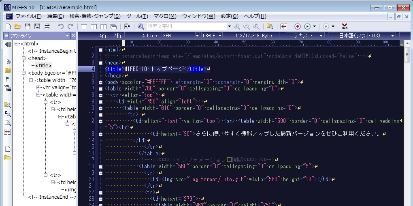The image size is (413, 206).
Task: Open the ツール(T) menu
Action: pyautogui.click(x=137, y=16)
